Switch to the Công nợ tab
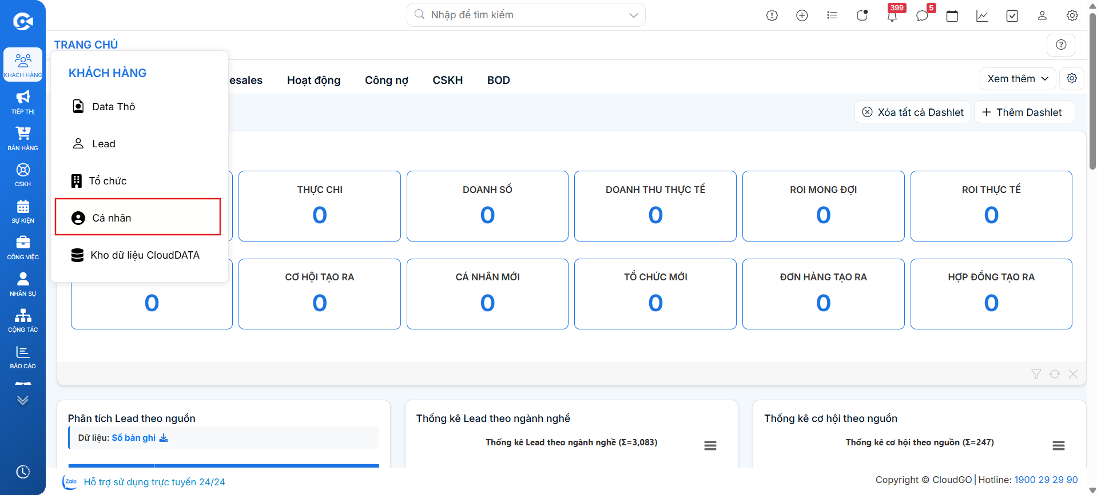This screenshot has width=1097, height=495. [387, 81]
